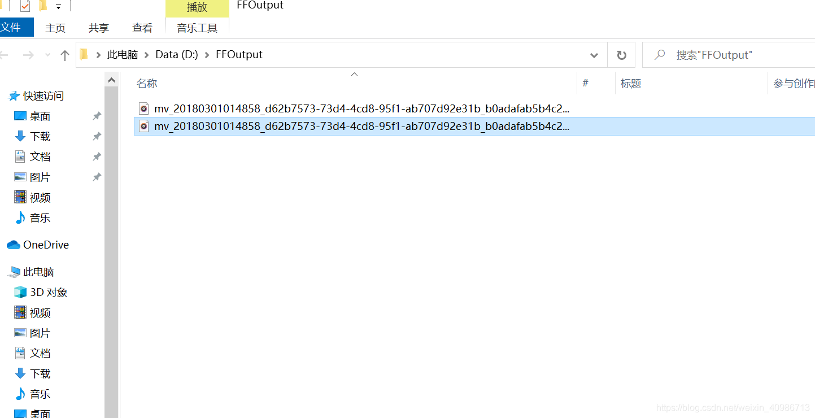Sort by the # column header
This screenshot has width=815, height=418.
coord(585,83)
